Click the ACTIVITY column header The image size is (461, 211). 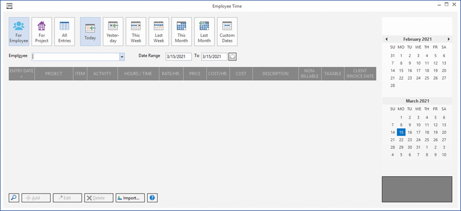[x=102, y=74]
